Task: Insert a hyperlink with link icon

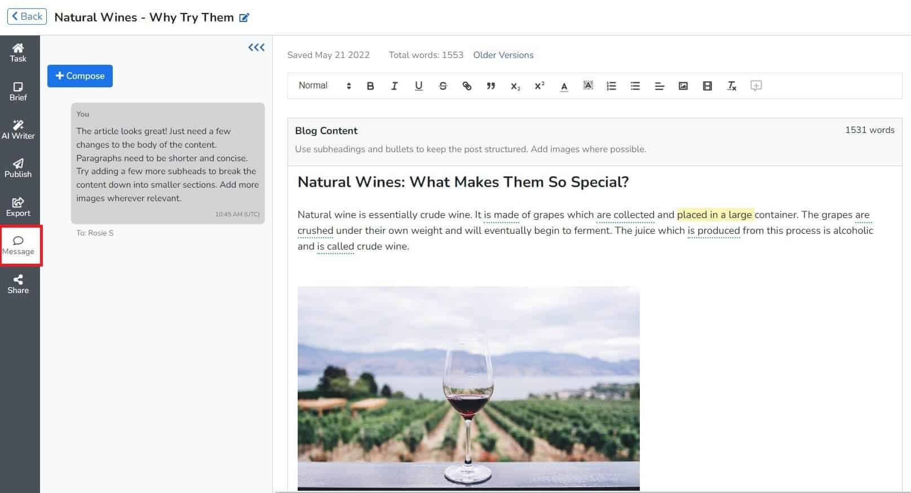Action: [x=467, y=86]
